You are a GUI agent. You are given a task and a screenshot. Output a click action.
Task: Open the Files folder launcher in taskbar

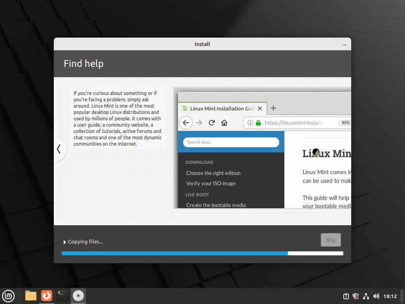pyautogui.click(x=30, y=296)
